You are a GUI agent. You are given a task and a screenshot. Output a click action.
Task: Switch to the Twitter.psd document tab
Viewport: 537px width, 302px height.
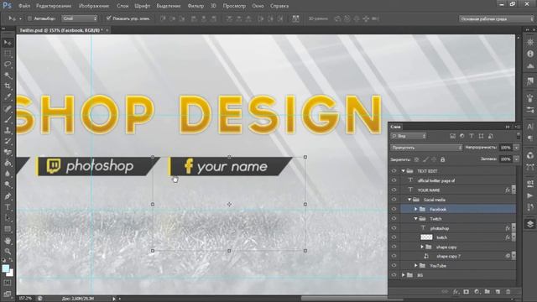[61, 30]
